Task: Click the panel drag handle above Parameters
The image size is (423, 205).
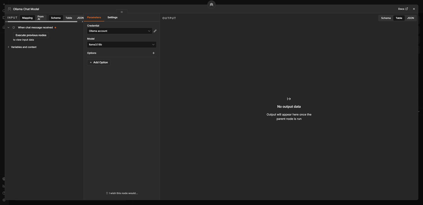Action: click(x=122, y=12)
